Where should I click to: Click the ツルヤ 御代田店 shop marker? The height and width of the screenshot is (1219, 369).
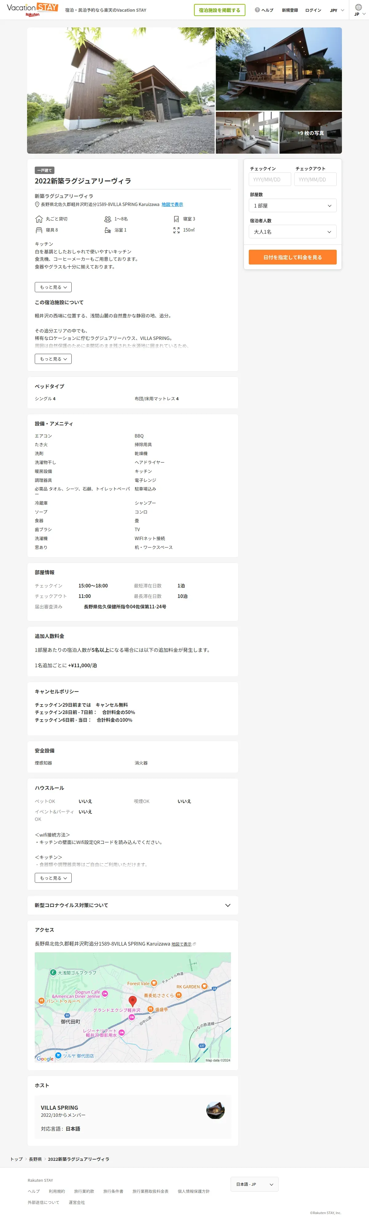tap(58, 1055)
